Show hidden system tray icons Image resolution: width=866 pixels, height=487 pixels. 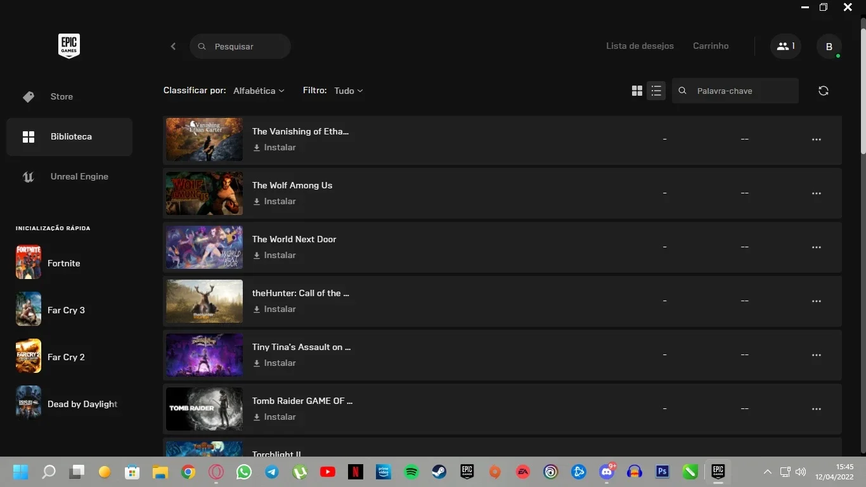767,472
